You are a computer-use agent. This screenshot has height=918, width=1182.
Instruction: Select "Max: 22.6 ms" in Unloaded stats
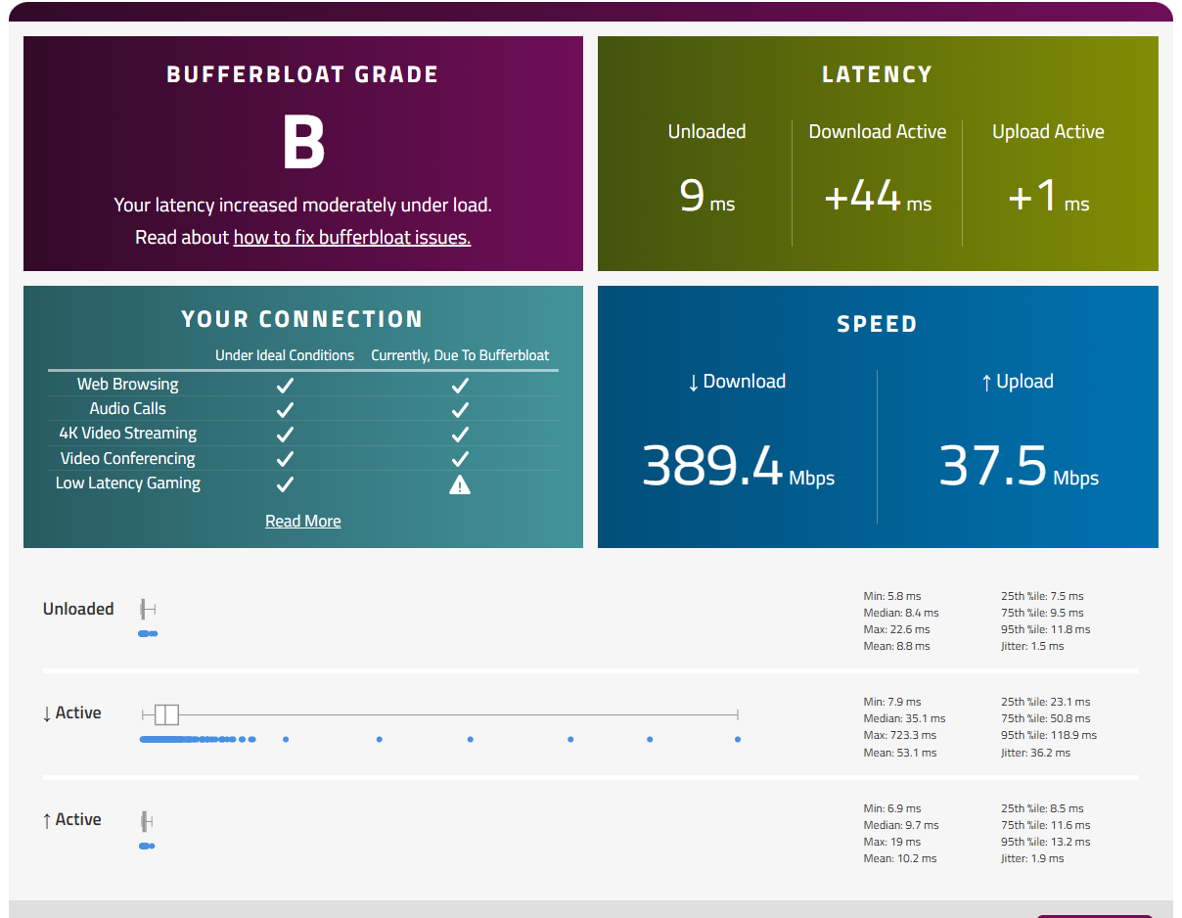[x=897, y=629]
